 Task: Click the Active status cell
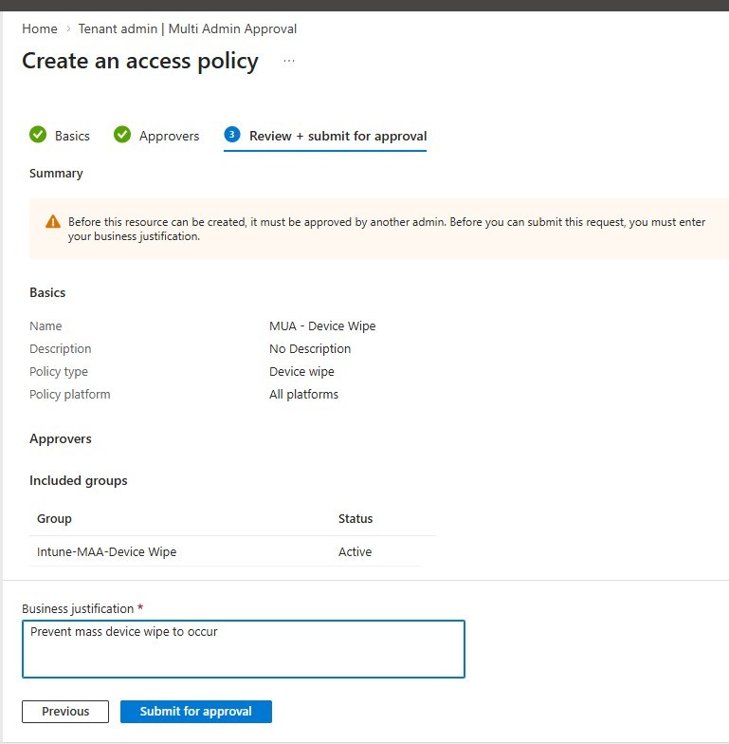tap(355, 552)
